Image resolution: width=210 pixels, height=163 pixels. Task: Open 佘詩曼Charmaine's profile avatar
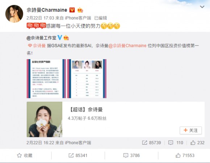pyautogui.click(x=14, y=14)
